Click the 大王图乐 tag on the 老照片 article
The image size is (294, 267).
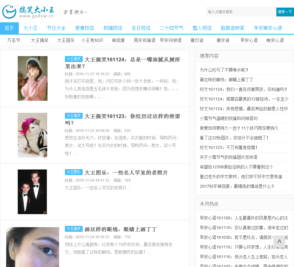pos(74,172)
